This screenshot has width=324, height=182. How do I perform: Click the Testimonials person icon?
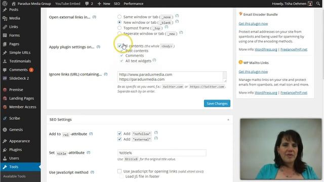tap(5, 61)
